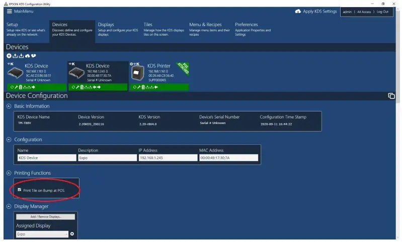Click the first upload icon on the 192.168.1.245 bar
The height and width of the screenshot is (242, 402).
coord(86,87)
